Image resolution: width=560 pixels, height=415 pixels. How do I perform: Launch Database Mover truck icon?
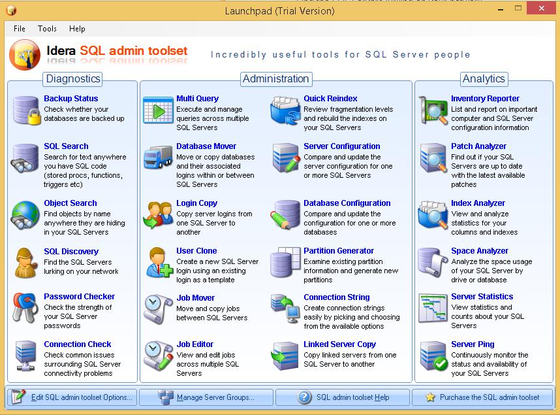pyautogui.click(x=158, y=157)
